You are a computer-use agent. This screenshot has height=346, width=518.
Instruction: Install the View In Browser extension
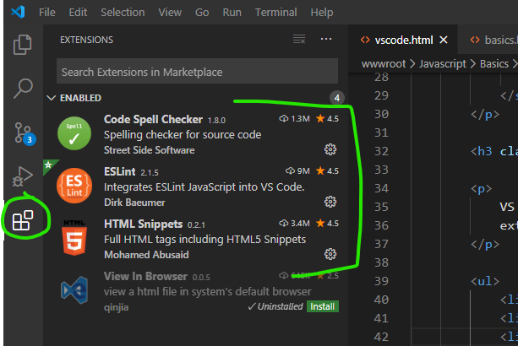pos(322,306)
